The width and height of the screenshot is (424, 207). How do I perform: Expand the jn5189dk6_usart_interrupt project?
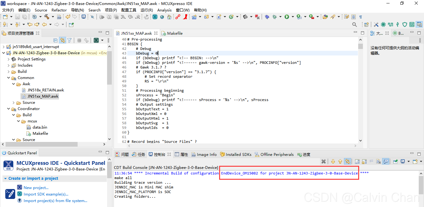click(3, 47)
